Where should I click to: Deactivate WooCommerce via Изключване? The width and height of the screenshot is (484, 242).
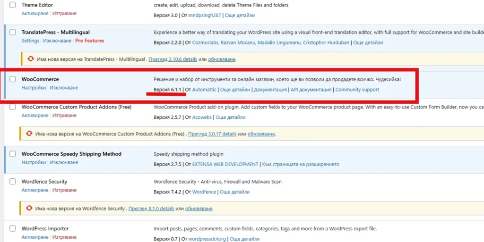pyautogui.click(x=64, y=88)
